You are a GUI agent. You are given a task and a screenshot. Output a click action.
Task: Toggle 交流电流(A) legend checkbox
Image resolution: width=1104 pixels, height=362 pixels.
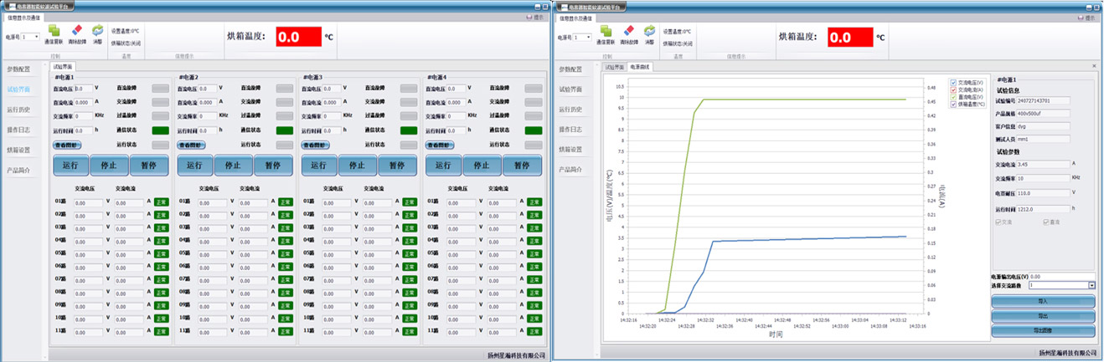954,89
